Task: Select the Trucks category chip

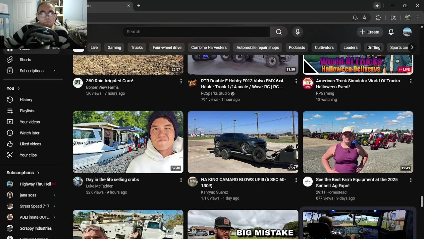Action: (137, 47)
